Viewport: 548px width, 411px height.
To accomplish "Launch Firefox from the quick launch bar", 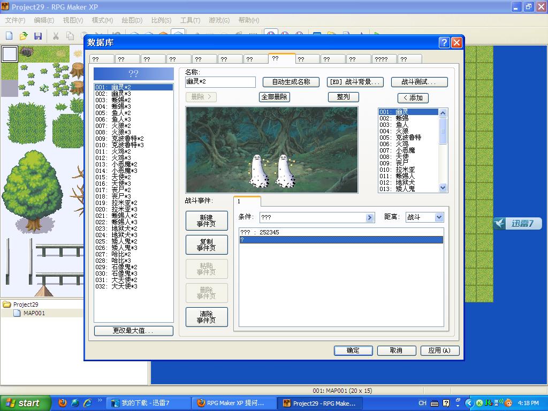I will pyautogui.click(x=63, y=403).
